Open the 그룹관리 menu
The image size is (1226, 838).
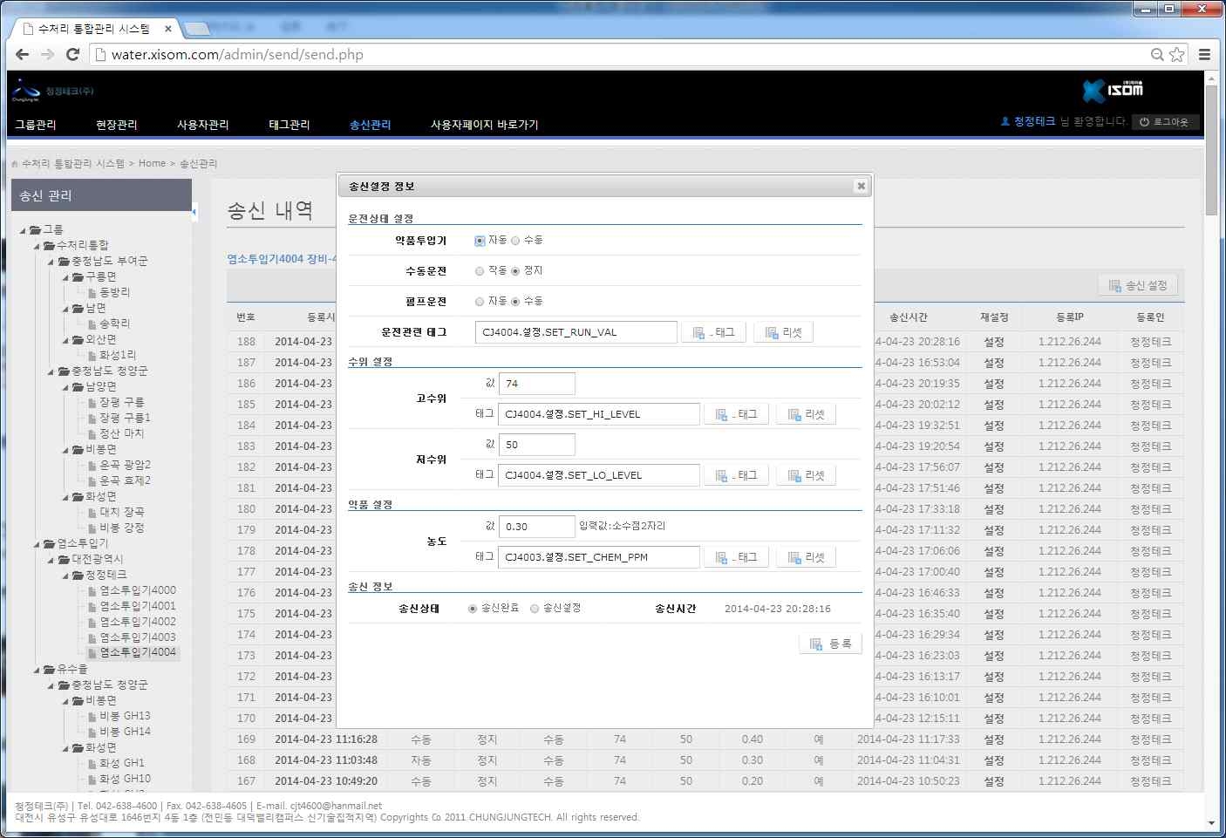pyautogui.click(x=36, y=125)
